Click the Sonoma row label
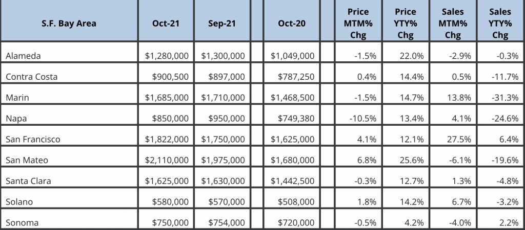Image resolution: width=525 pixels, height=230 pixels. [22, 222]
